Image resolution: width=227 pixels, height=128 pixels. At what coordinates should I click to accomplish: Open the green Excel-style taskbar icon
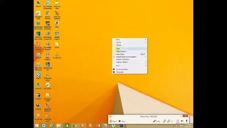[67, 126]
